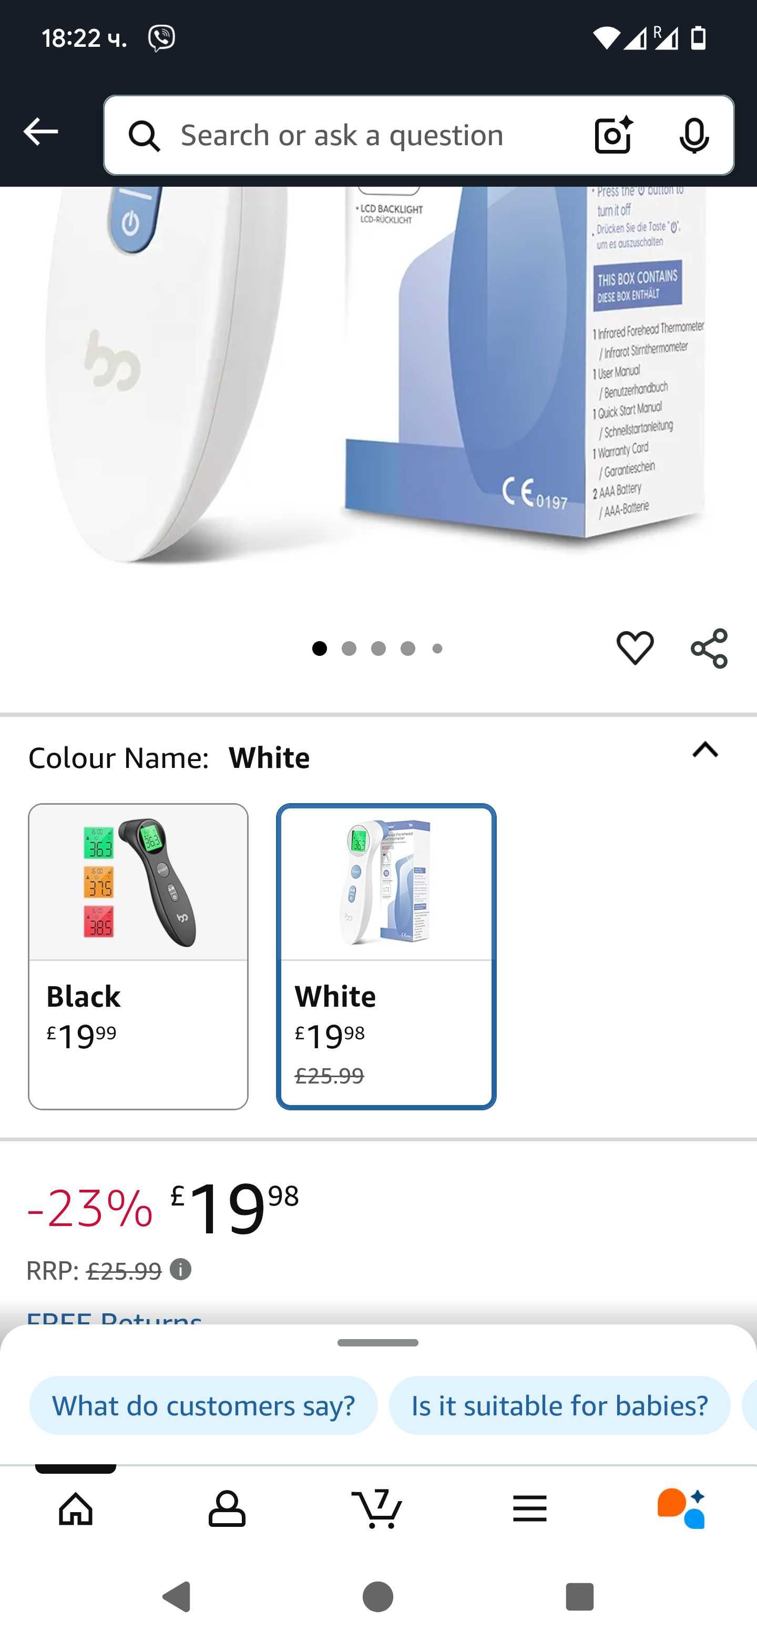
Task: Expand the assistant sheet handle
Action: click(377, 1342)
